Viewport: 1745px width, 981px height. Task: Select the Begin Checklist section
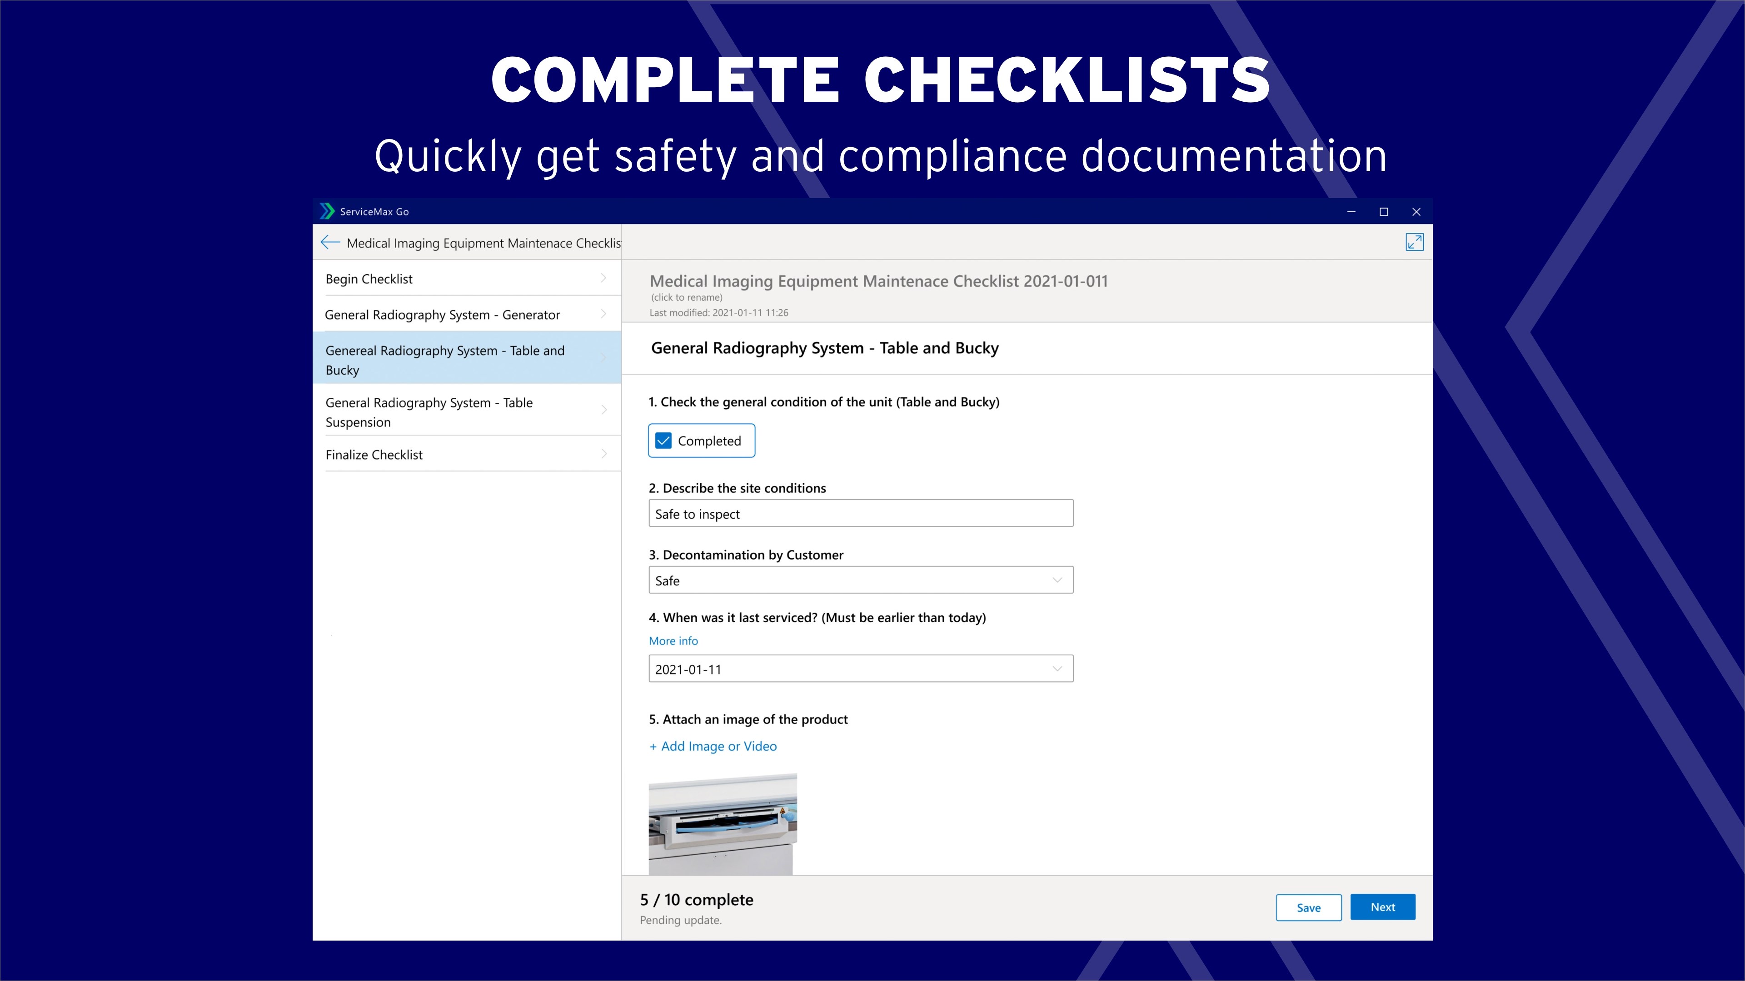click(369, 277)
